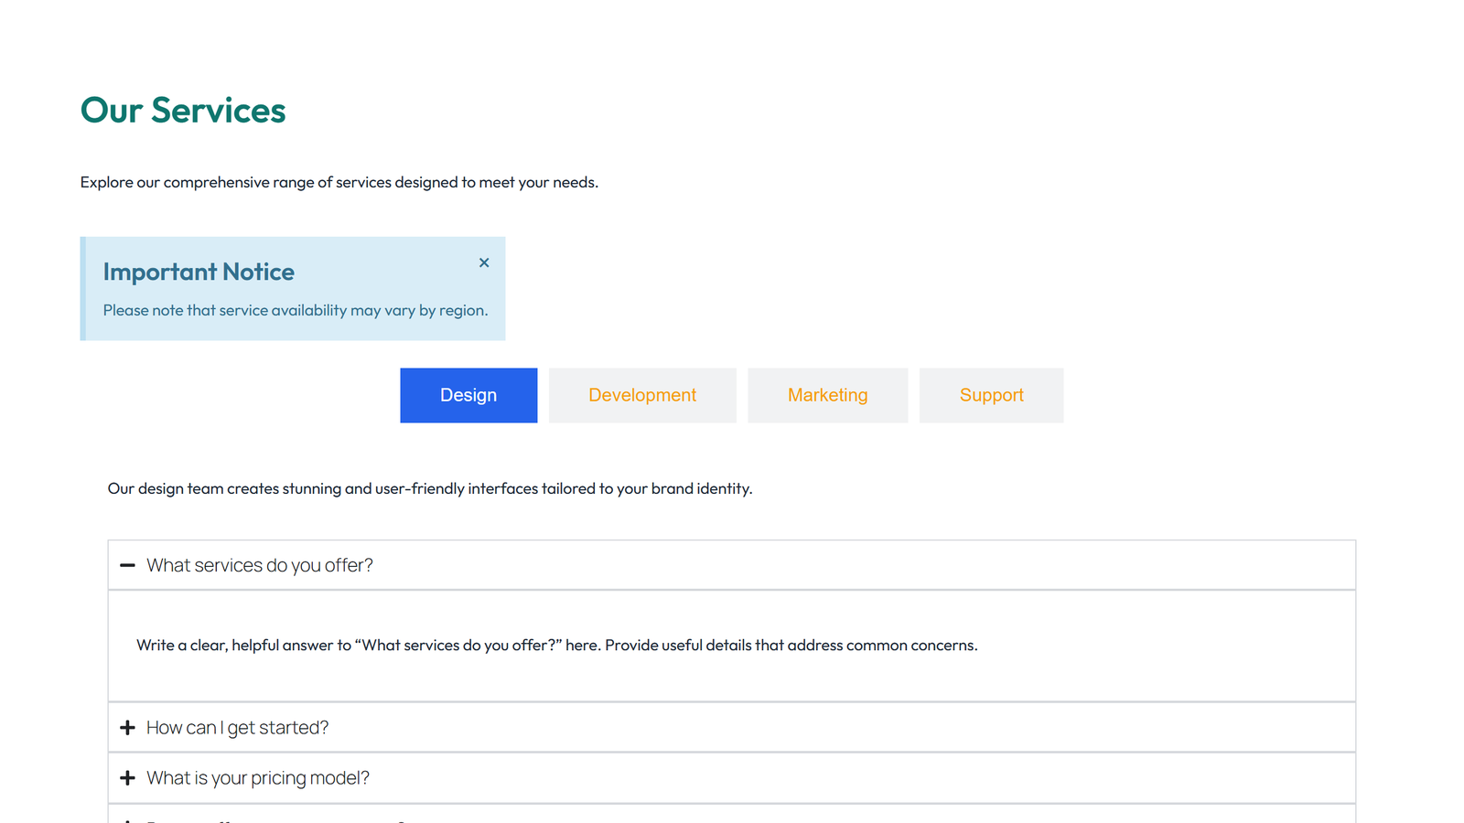
Task: Click the design team description paragraph
Action: 430,488
